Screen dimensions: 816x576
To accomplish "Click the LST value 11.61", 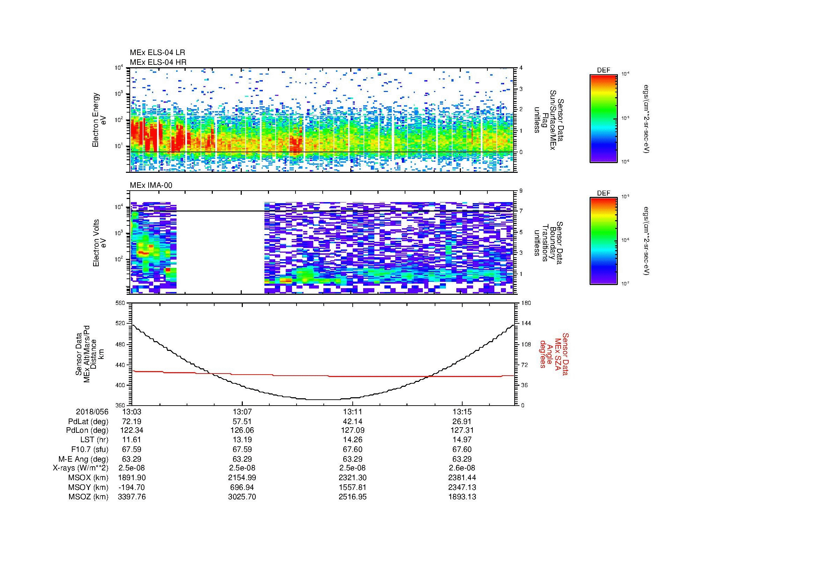I will click(132, 440).
